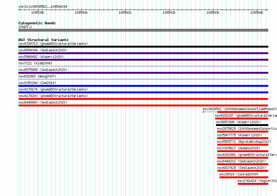This screenshot has height=196, width=277.
Task: Open nsv831983 (Wong2007) variant label
Action: click(x=37, y=76)
